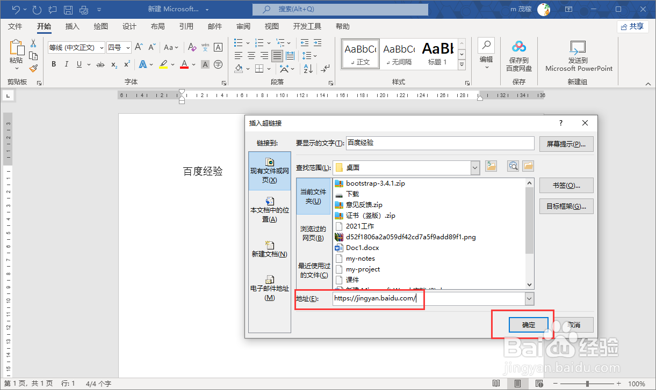The width and height of the screenshot is (656, 390).
Task: Click Browse the Web icon in dialog
Action: tap(514, 166)
